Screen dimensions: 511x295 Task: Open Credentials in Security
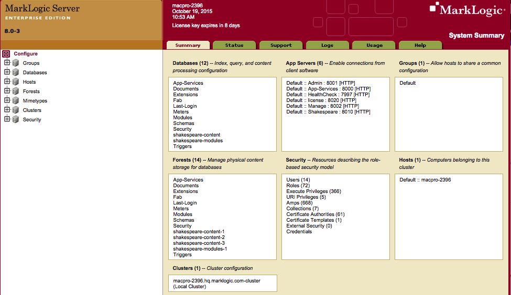(x=299, y=232)
